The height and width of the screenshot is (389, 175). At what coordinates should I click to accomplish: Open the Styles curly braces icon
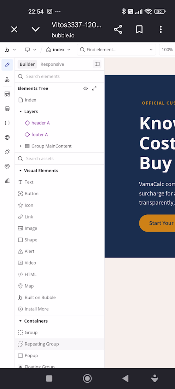(x=7, y=123)
